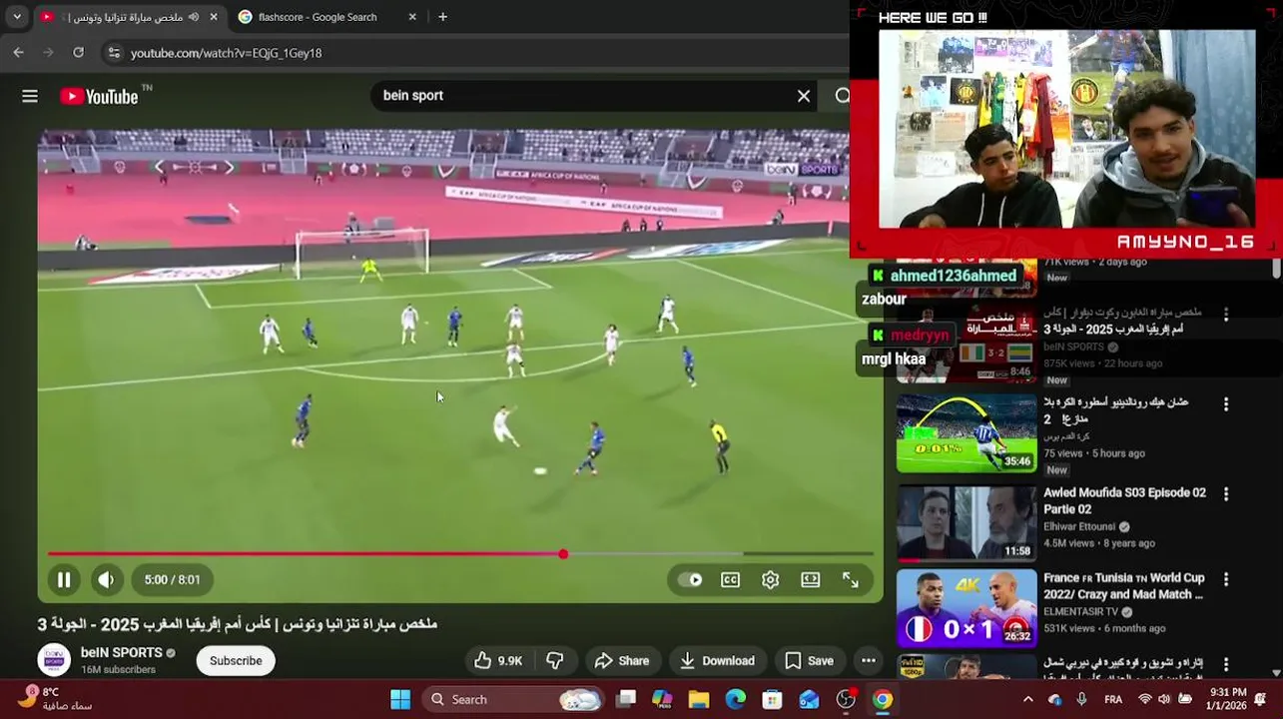This screenshot has width=1283, height=719.
Task: Pause the video playback
Action: pyautogui.click(x=64, y=579)
